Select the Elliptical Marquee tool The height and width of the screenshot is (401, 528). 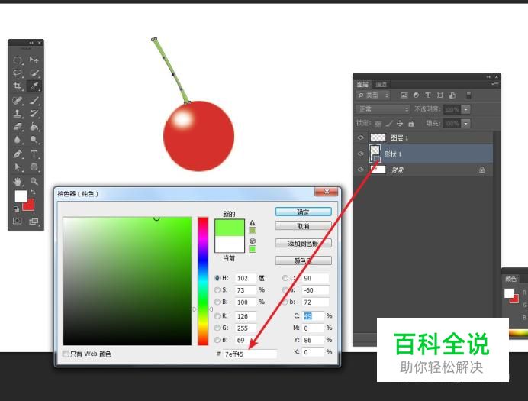(x=18, y=60)
